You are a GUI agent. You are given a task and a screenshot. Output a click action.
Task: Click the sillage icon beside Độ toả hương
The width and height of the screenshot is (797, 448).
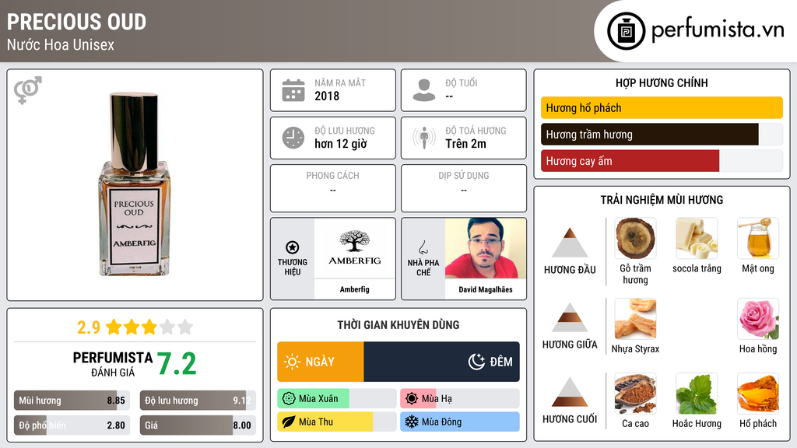coord(424,138)
